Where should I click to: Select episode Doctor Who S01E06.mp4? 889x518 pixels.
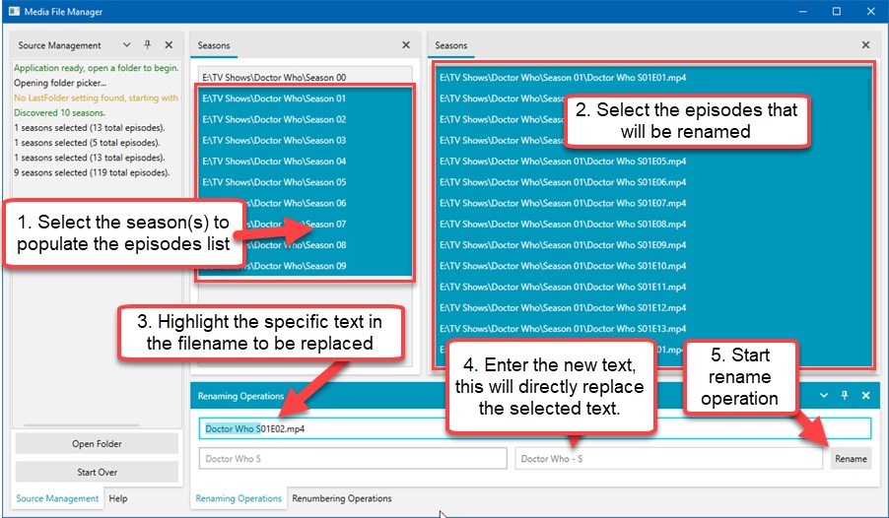[x=653, y=182]
